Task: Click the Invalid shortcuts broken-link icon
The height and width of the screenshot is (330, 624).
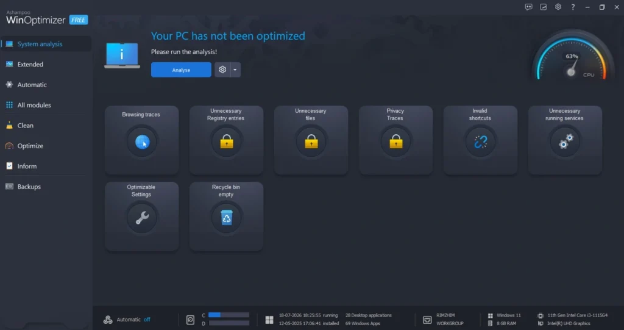Action: (x=480, y=142)
